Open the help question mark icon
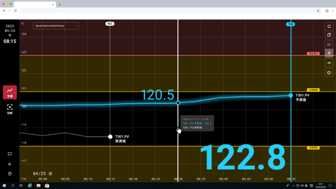This screenshot has height=189, width=336. (10, 173)
